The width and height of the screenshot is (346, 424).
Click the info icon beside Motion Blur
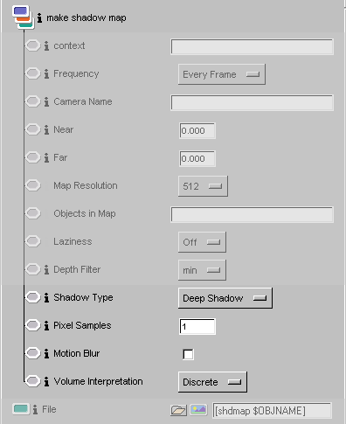pyautogui.click(x=46, y=353)
